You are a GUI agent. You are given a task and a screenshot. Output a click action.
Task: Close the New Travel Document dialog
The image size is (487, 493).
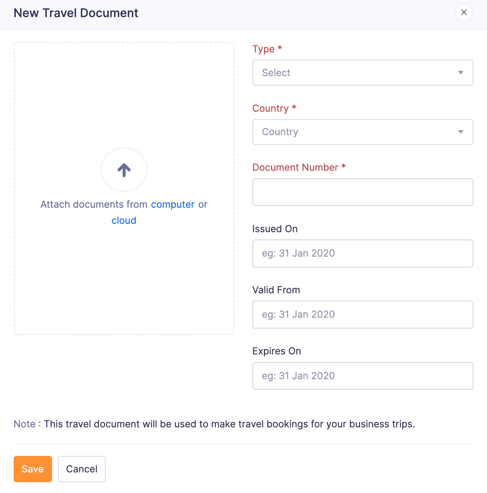pos(464,12)
